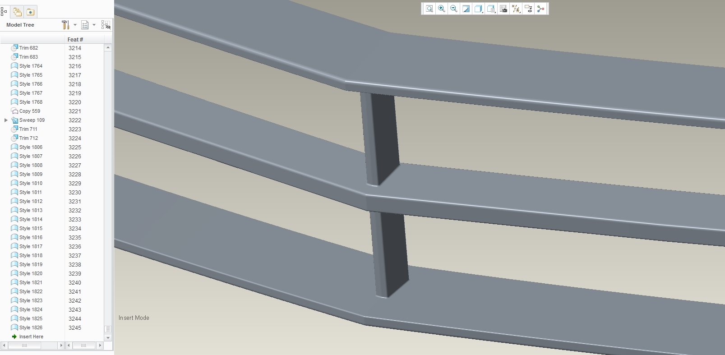725x355 pixels.
Task: Click the Trim 711 feature icon
Action: pos(14,129)
